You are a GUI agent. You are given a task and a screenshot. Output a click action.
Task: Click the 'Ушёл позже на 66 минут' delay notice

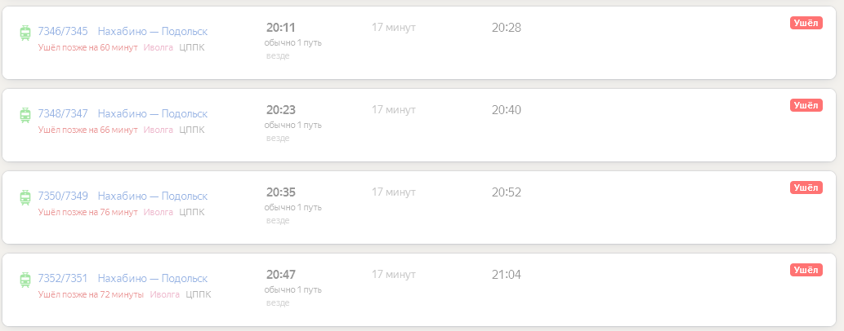coord(87,130)
